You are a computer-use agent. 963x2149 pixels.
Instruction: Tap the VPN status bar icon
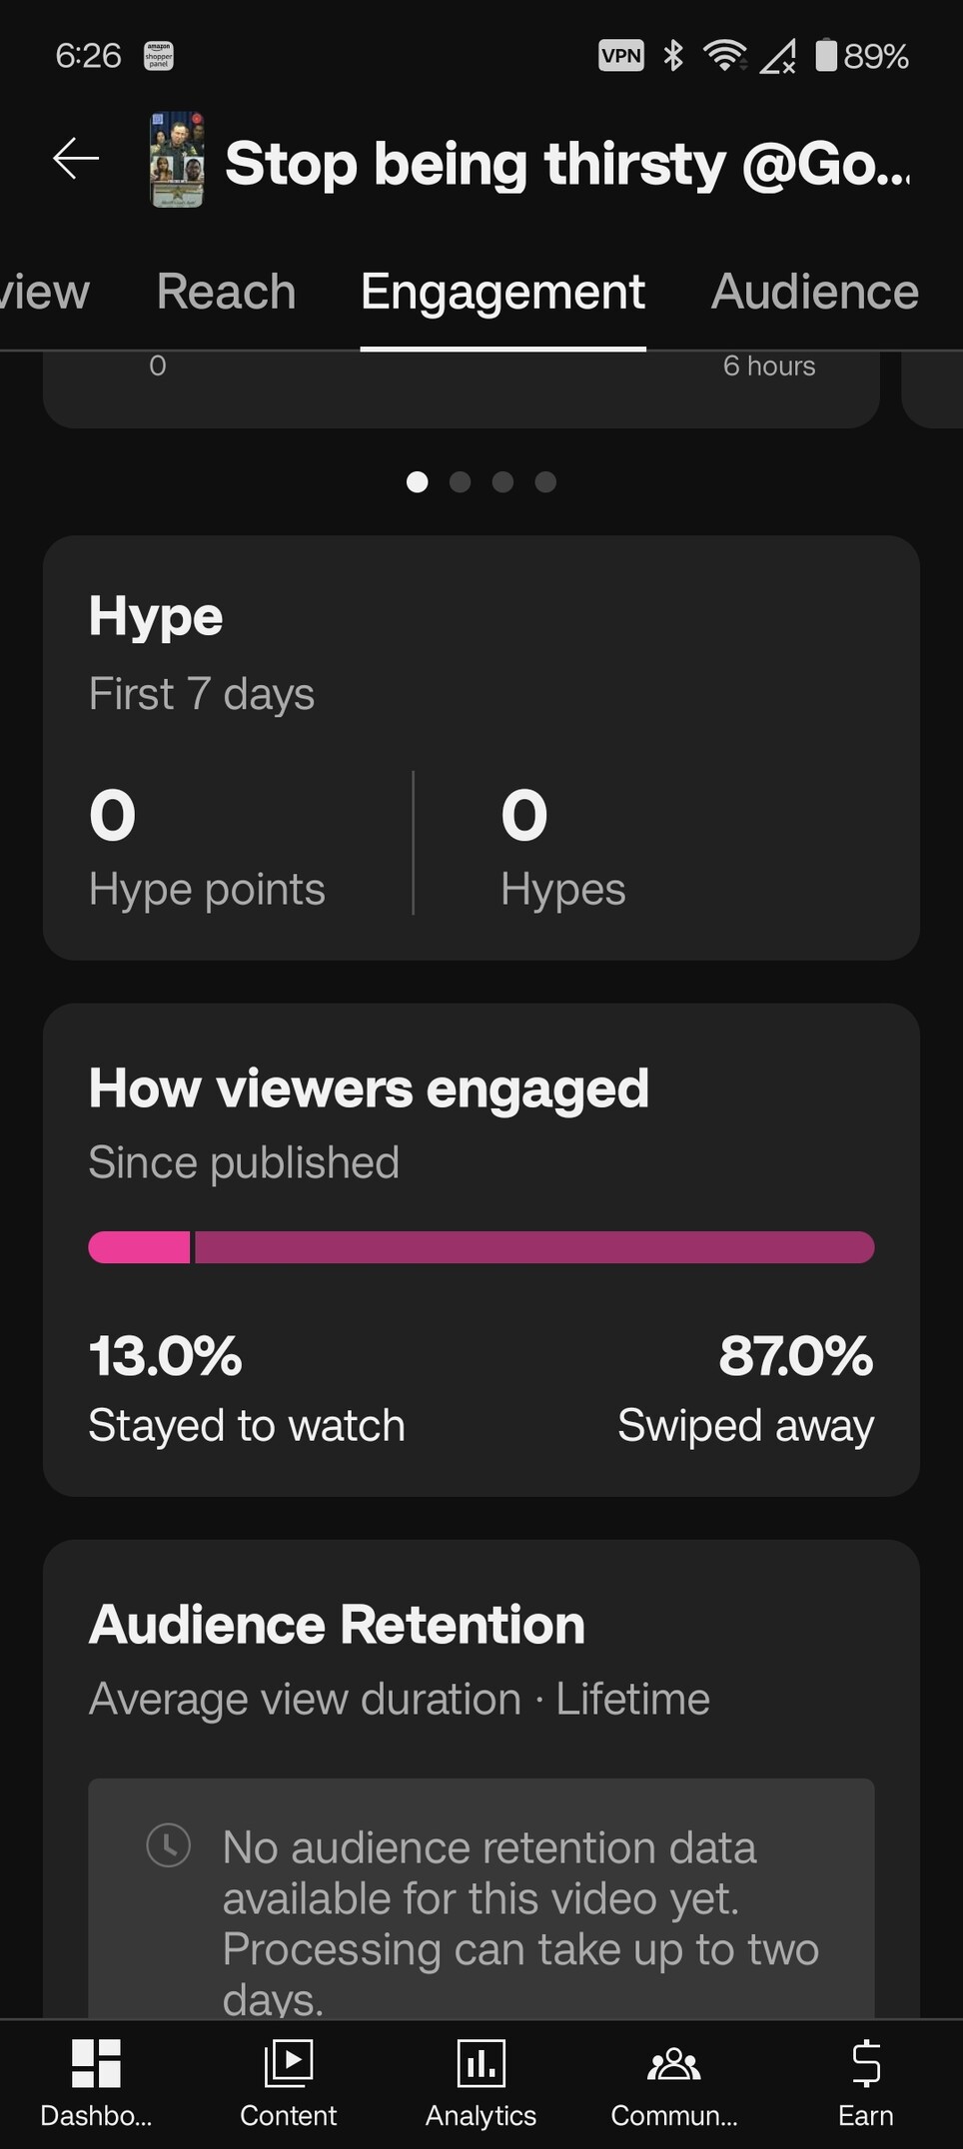[620, 56]
